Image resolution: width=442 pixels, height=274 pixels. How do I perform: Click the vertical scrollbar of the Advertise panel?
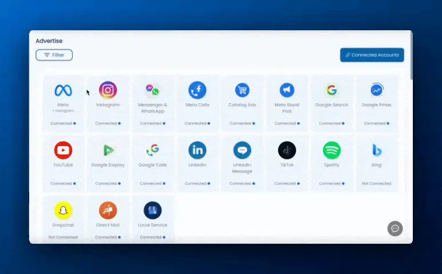(411, 55)
